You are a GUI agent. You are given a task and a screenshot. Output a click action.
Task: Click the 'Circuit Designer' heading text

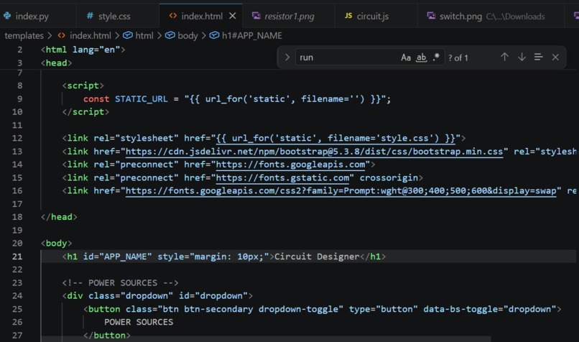tap(317, 256)
